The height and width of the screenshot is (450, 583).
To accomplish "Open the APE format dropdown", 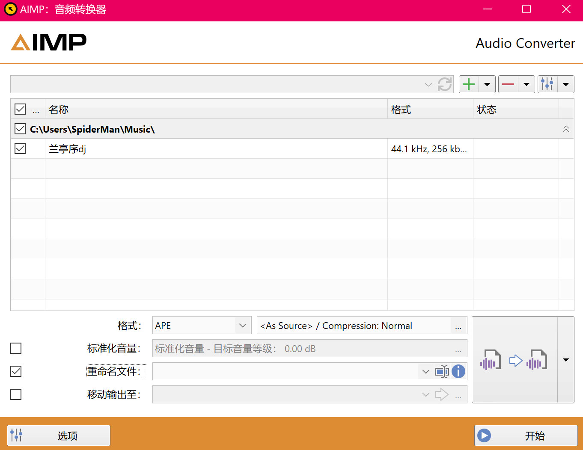I will click(x=243, y=326).
